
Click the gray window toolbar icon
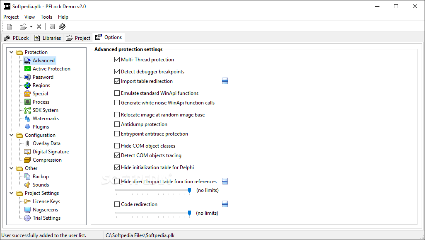tap(52, 27)
